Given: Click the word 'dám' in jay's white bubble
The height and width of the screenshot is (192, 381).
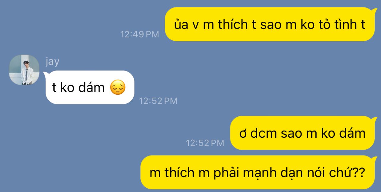Looking at the screenshot, I should tap(91, 88).
